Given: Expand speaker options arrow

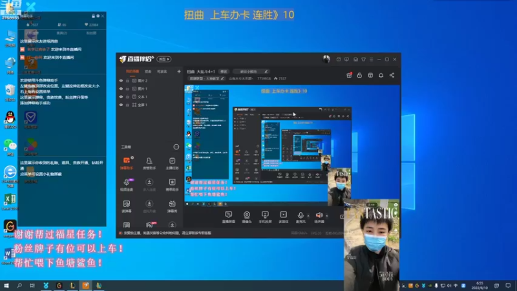Looking at the screenshot, I should tap(327, 216).
